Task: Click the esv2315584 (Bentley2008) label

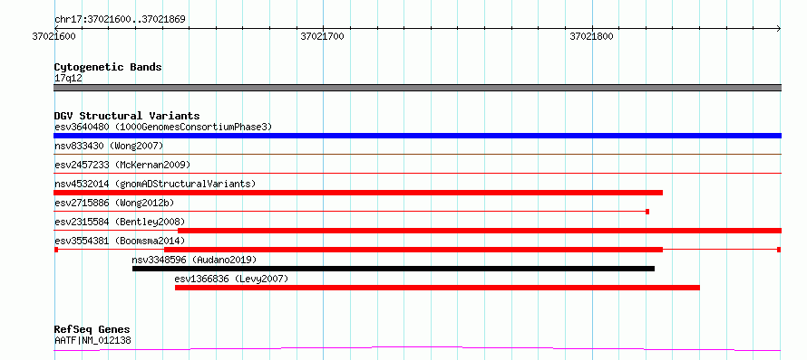Action: coord(120,222)
